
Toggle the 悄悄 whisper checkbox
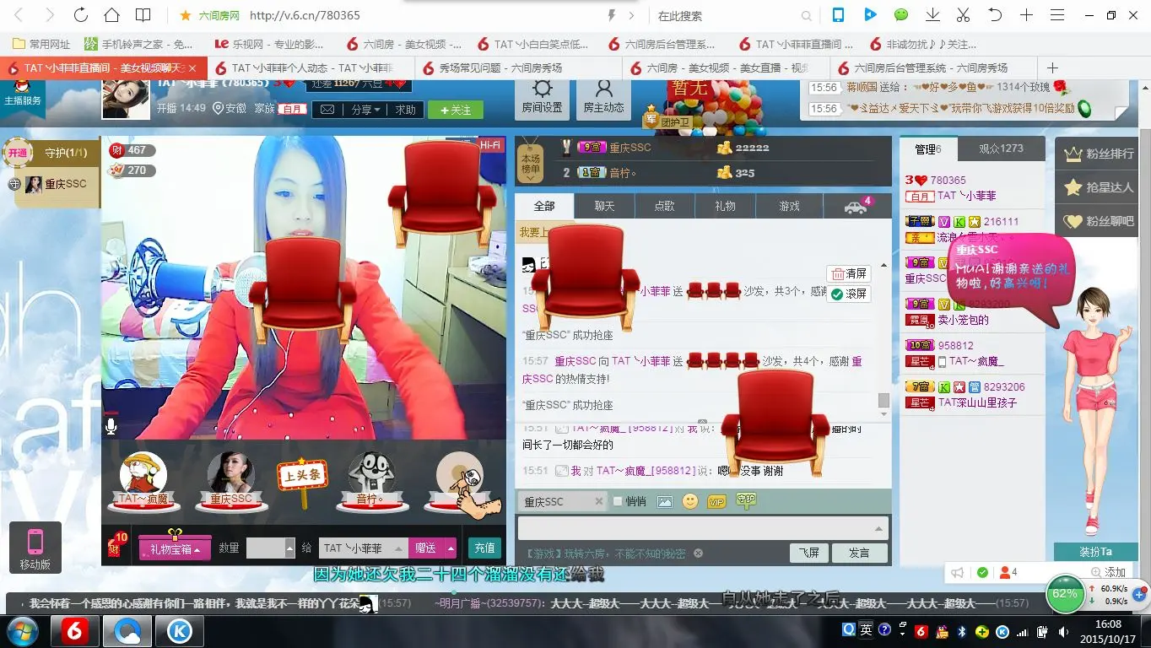point(618,501)
